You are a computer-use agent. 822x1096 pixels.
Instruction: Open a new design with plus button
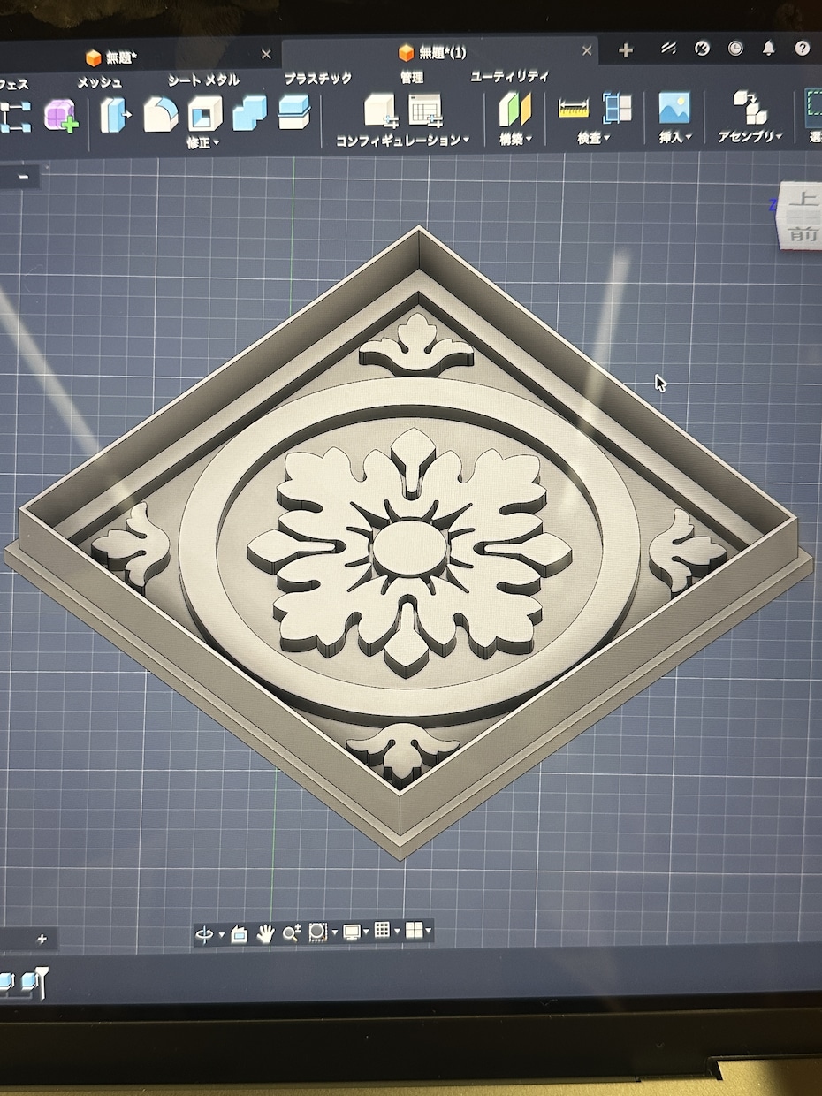[x=625, y=50]
